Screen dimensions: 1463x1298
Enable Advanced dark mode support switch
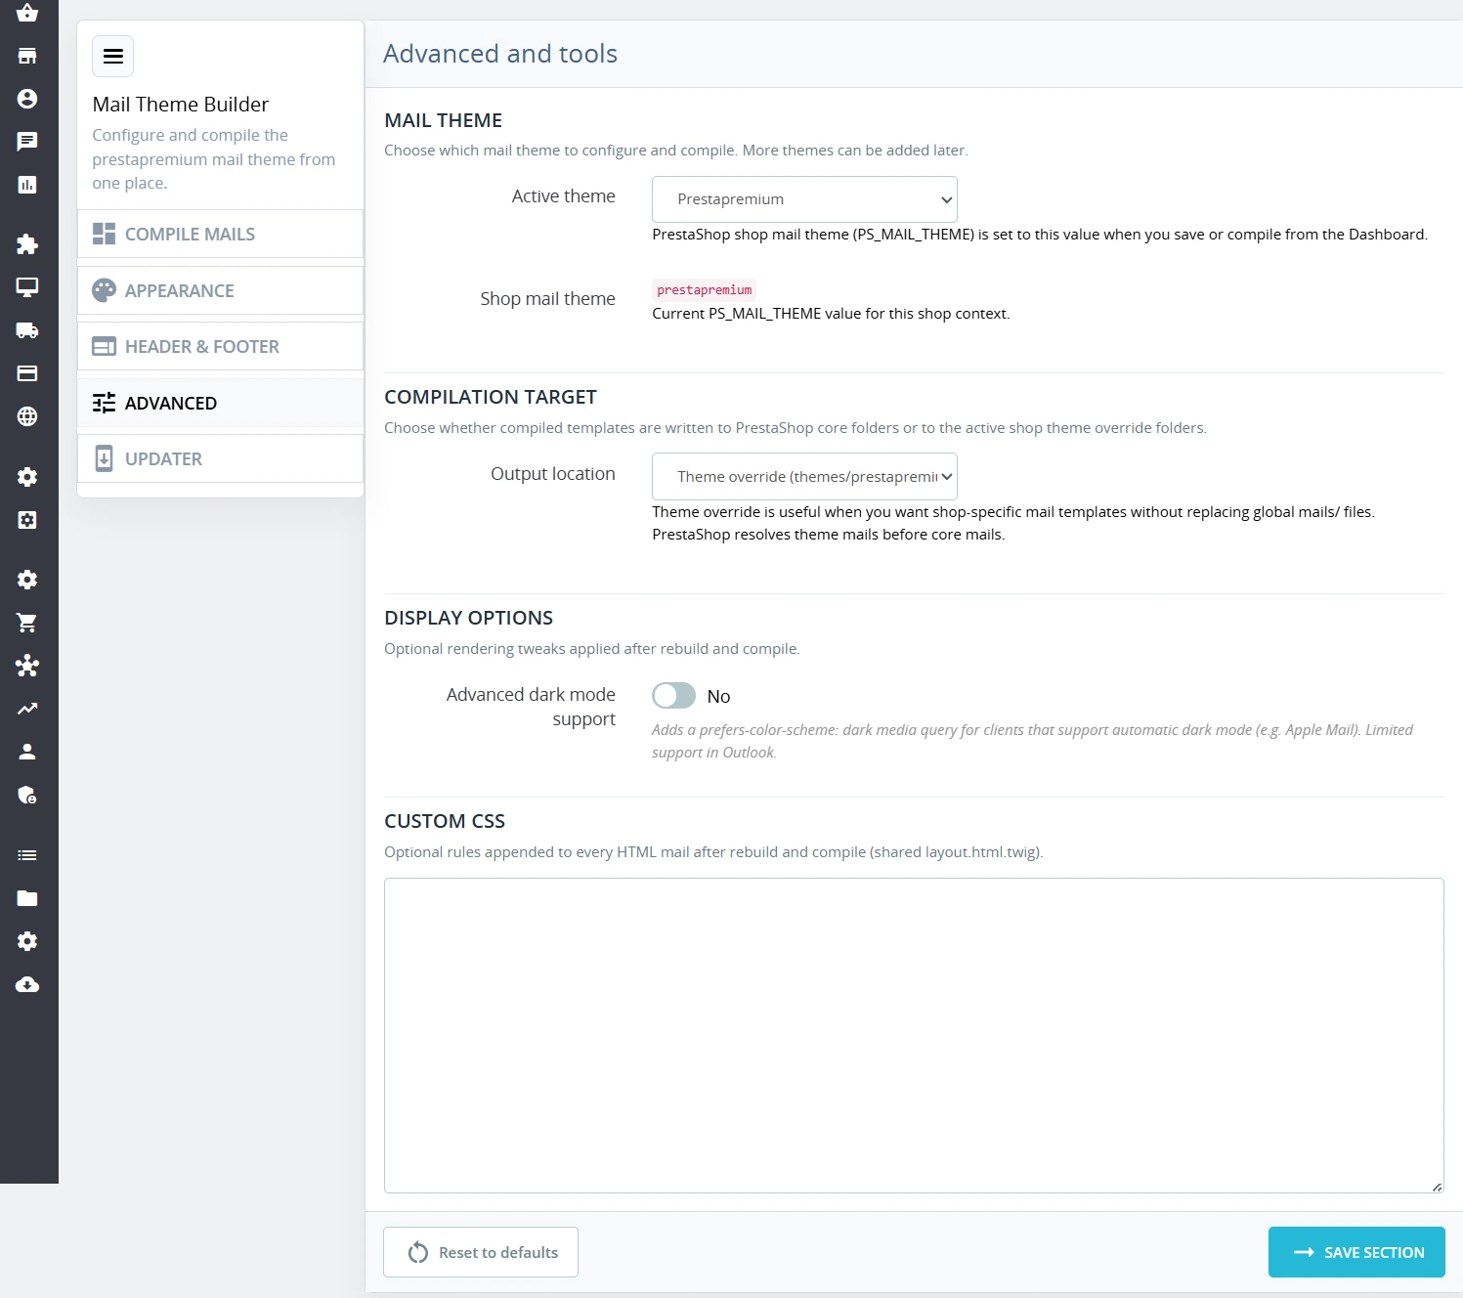coord(673,695)
